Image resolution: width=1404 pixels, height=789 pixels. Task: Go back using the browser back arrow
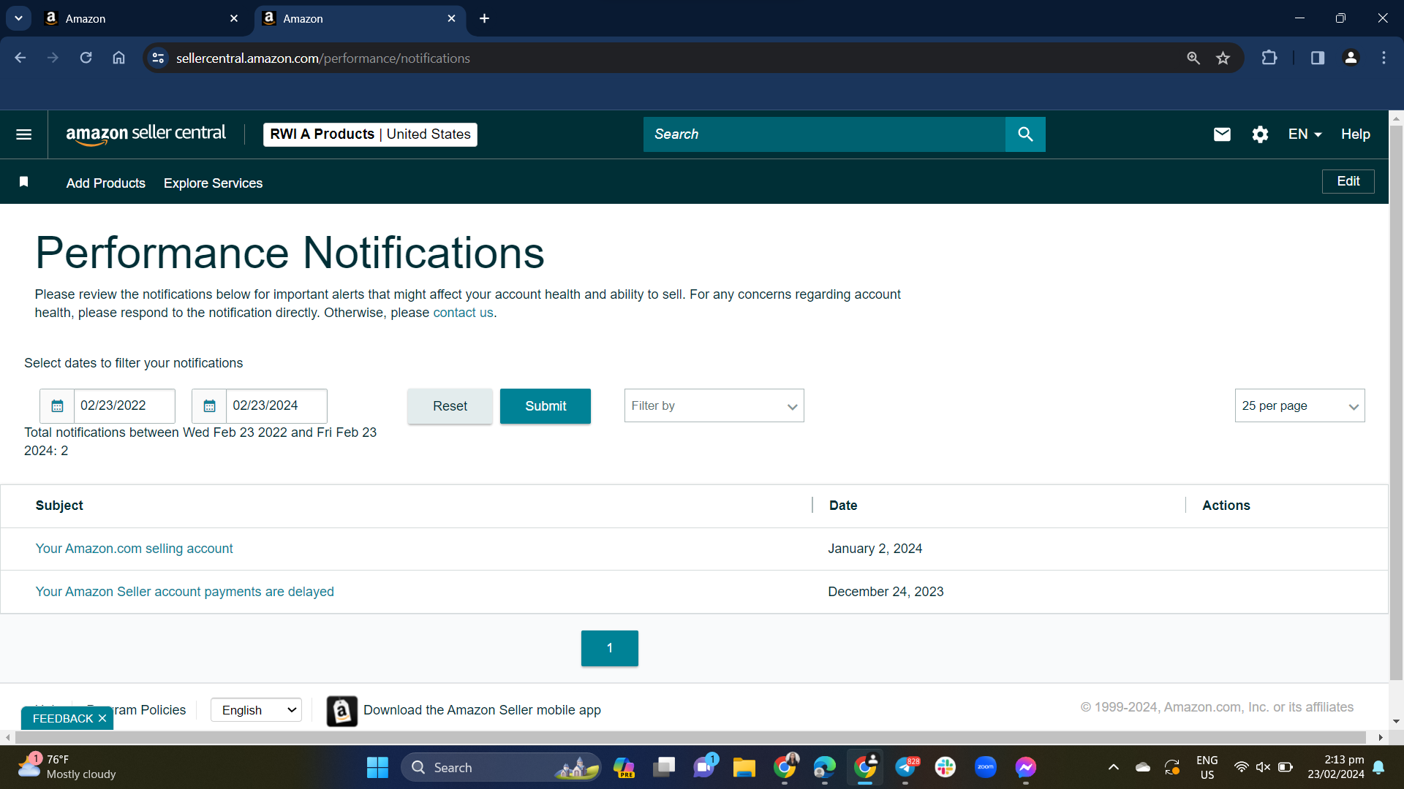[20, 58]
